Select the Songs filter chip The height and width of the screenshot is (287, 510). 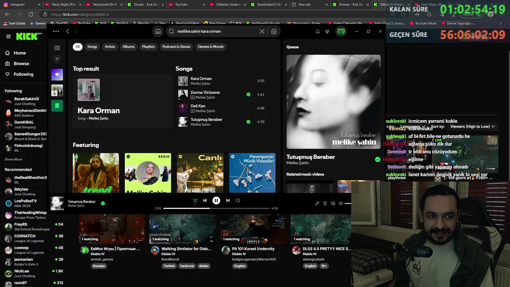(92, 47)
